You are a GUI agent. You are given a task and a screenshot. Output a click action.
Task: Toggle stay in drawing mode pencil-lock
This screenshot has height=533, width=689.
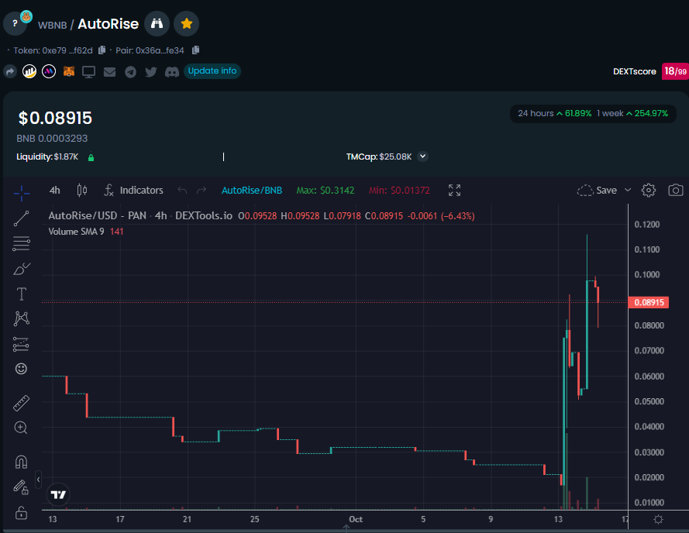[x=21, y=487]
